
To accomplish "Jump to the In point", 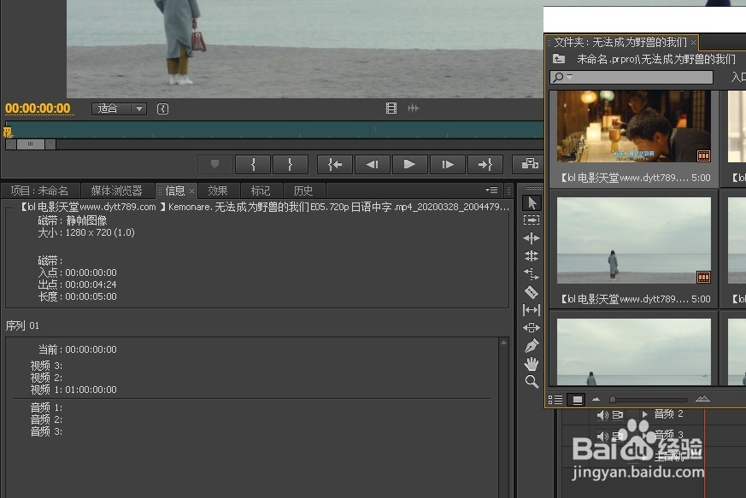I will 335,165.
